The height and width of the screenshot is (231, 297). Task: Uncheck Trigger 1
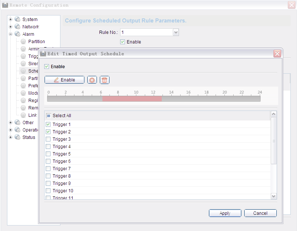[x=48, y=125]
